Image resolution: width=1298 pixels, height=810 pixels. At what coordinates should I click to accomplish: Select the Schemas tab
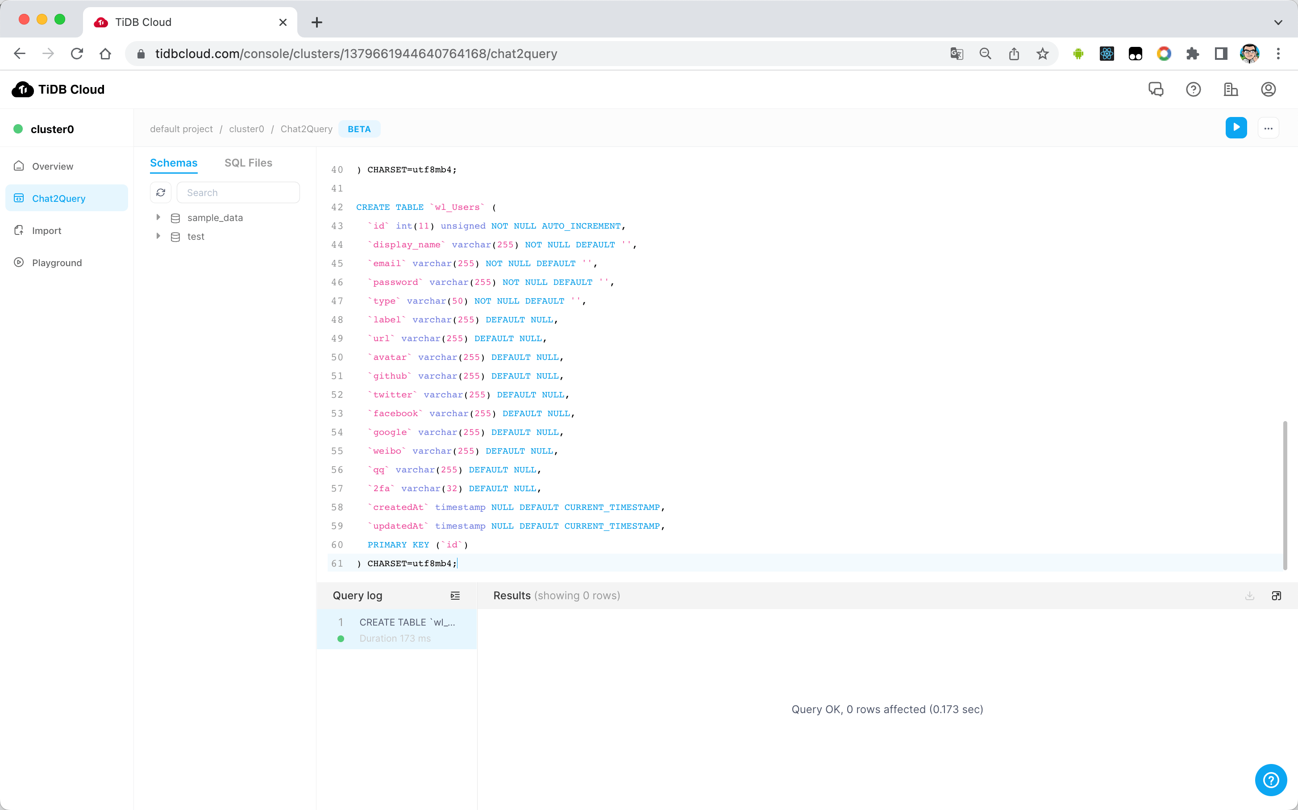pos(174,163)
